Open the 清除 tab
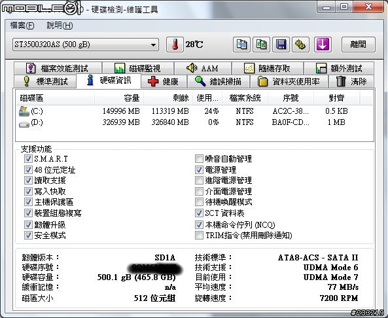388x318 pixels. (351, 81)
